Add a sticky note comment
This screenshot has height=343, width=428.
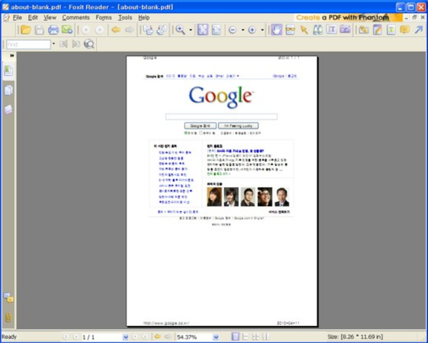(405, 29)
